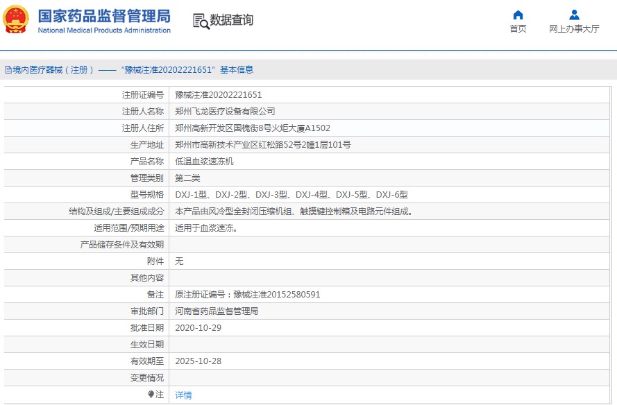The image size is (617, 405).
Task: Select approval department 河南省药品监督管理局
Action: pos(217,311)
